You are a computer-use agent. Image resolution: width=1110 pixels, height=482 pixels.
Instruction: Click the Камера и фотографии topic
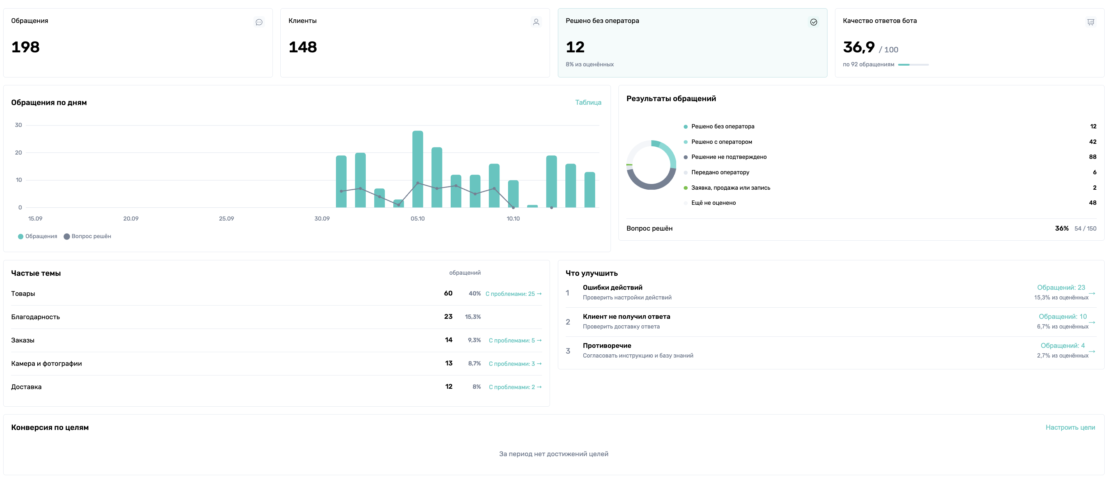coord(276,363)
